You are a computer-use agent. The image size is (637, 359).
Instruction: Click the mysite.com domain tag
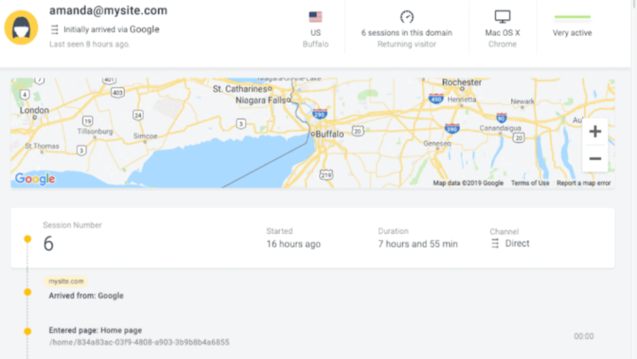[x=66, y=281]
